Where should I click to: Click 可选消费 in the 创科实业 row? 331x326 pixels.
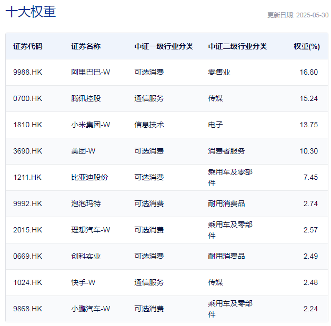click(x=149, y=256)
